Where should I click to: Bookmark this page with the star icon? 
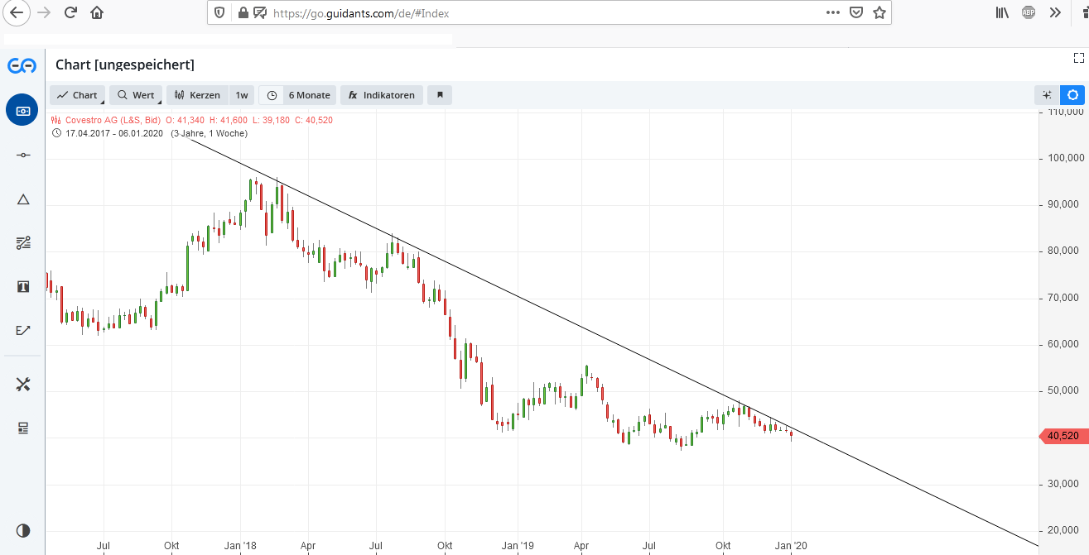[879, 12]
